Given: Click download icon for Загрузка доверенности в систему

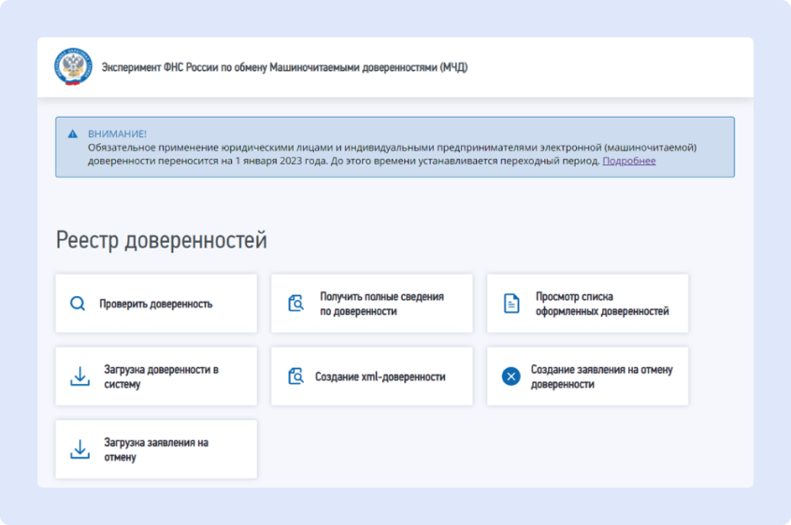Looking at the screenshot, I should 79,376.
